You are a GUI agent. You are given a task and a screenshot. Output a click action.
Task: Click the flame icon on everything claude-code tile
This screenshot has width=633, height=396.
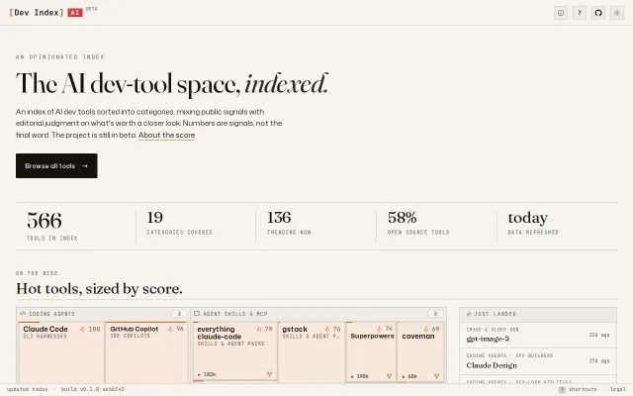259,330
